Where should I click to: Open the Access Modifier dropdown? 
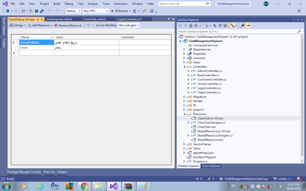click(129, 25)
